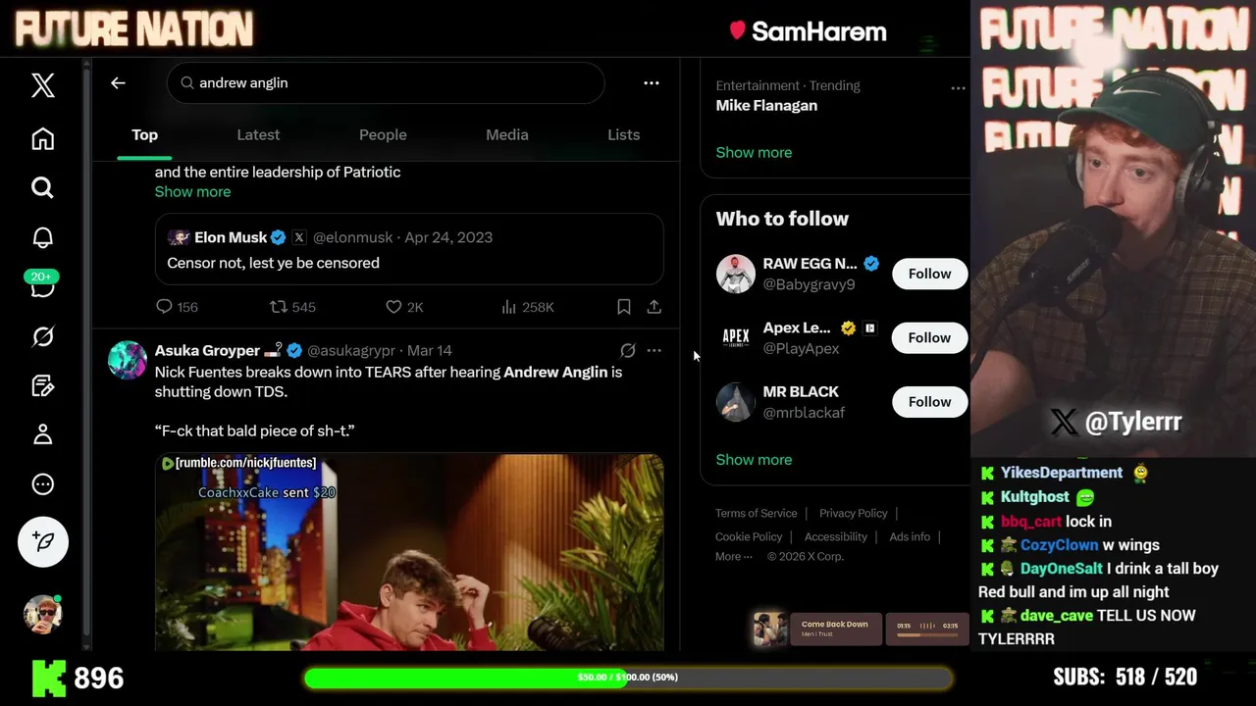Open Messages with the 20+ badge
The height and width of the screenshot is (706, 1256).
tap(42, 285)
